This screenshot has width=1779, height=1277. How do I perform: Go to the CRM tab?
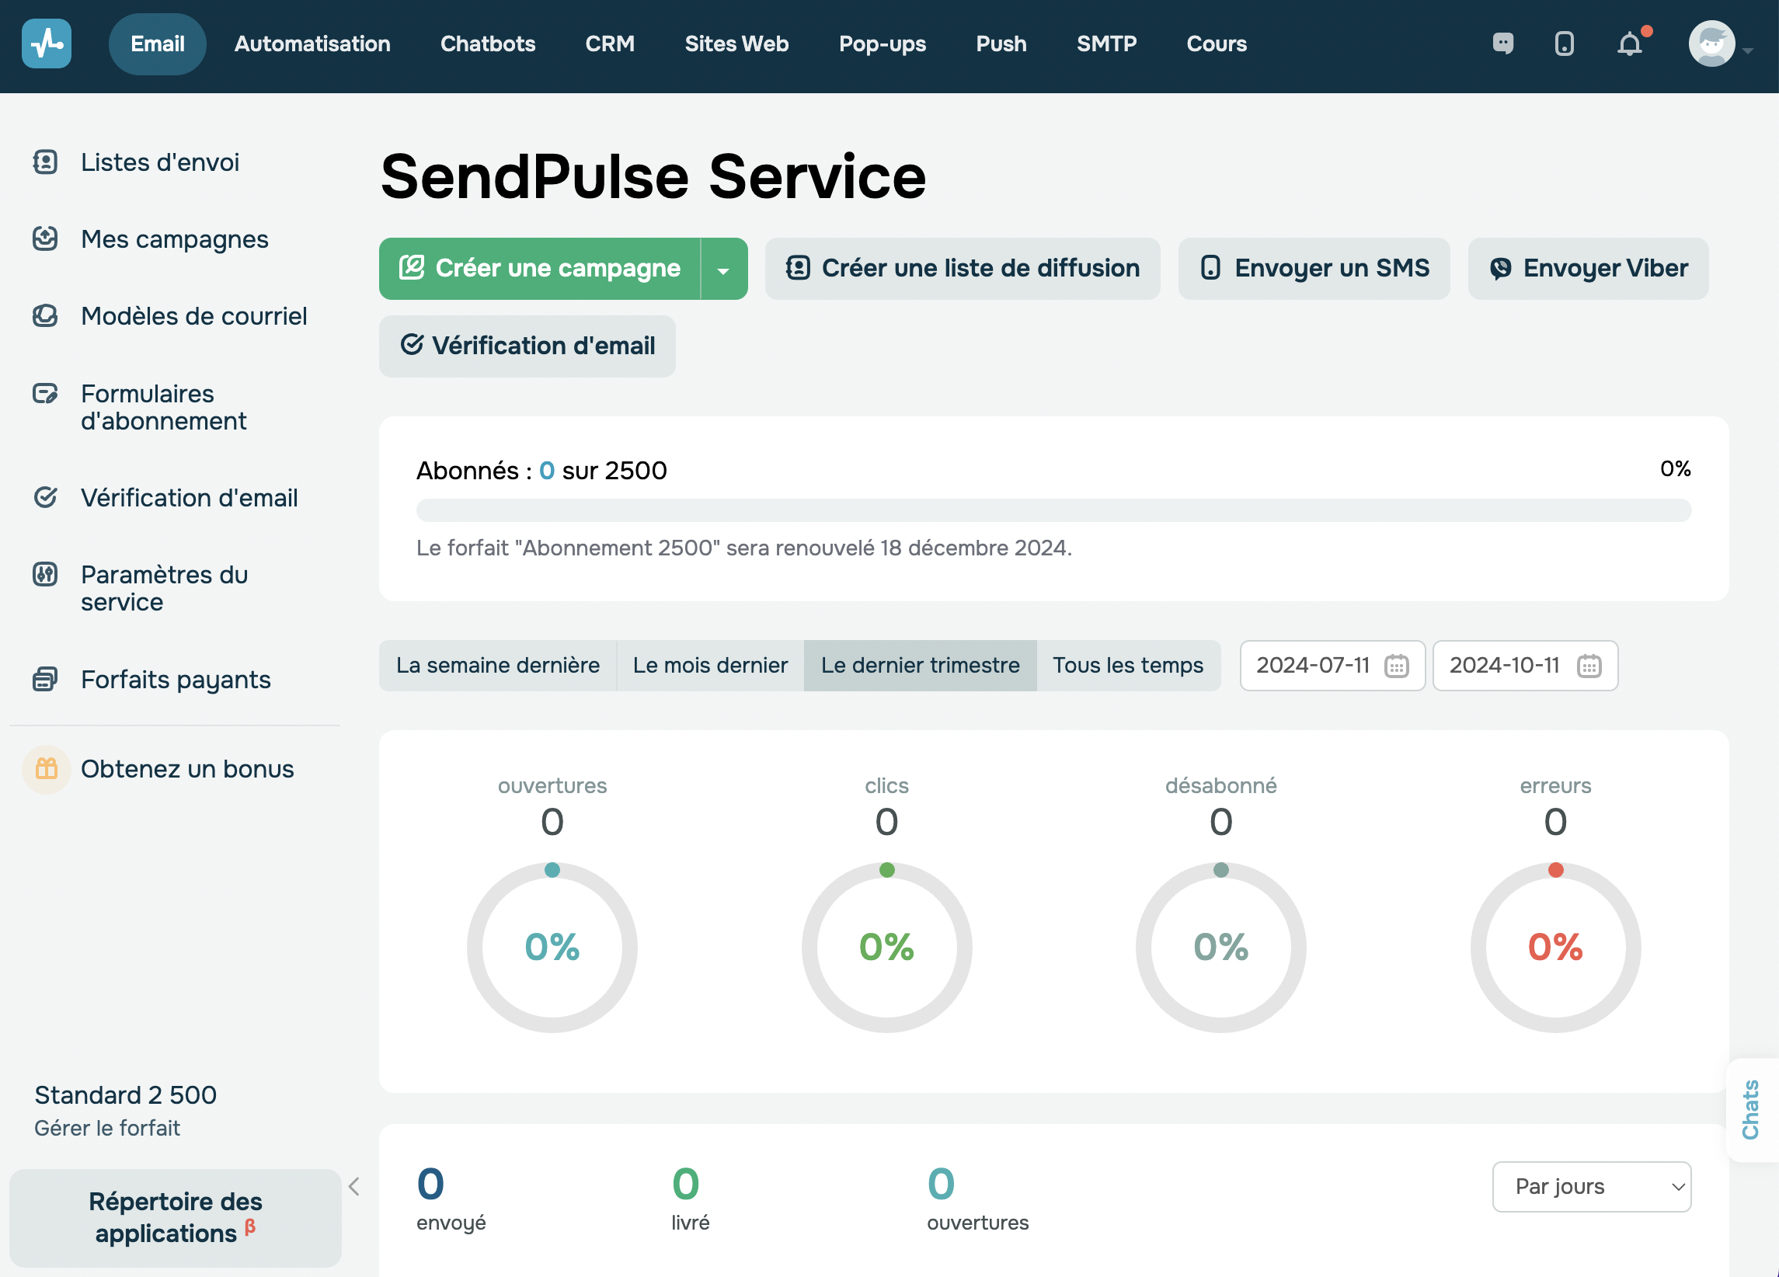[x=610, y=44]
